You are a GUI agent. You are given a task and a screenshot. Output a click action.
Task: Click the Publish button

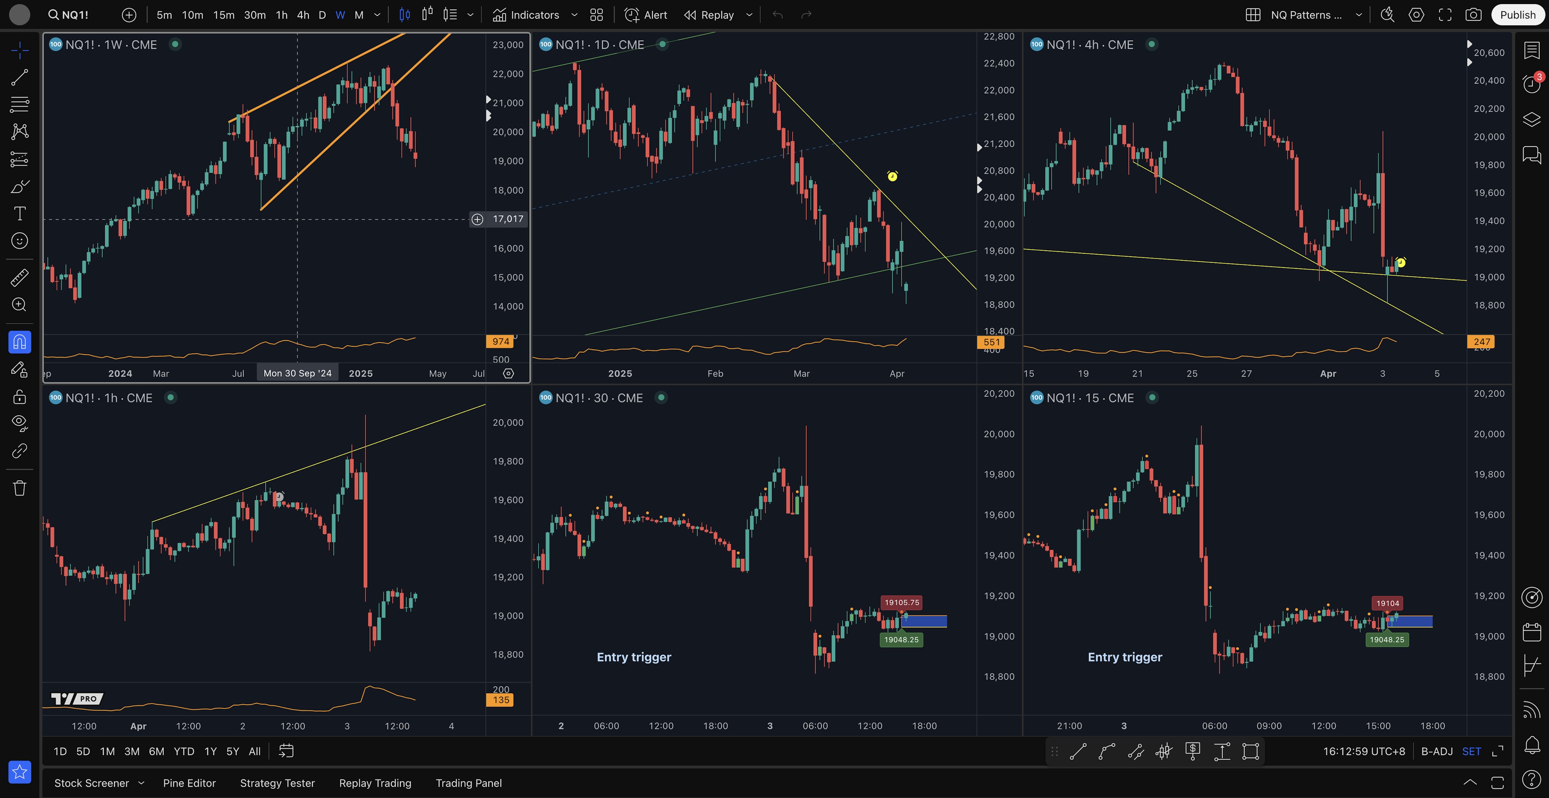tap(1517, 15)
